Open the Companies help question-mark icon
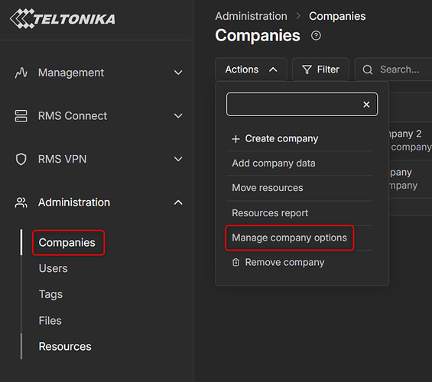This screenshot has width=432, height=382. (316, 35)
